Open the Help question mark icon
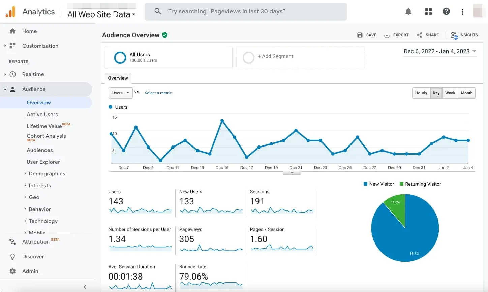This screenshot has height=292, width=488. click(446, 11)
